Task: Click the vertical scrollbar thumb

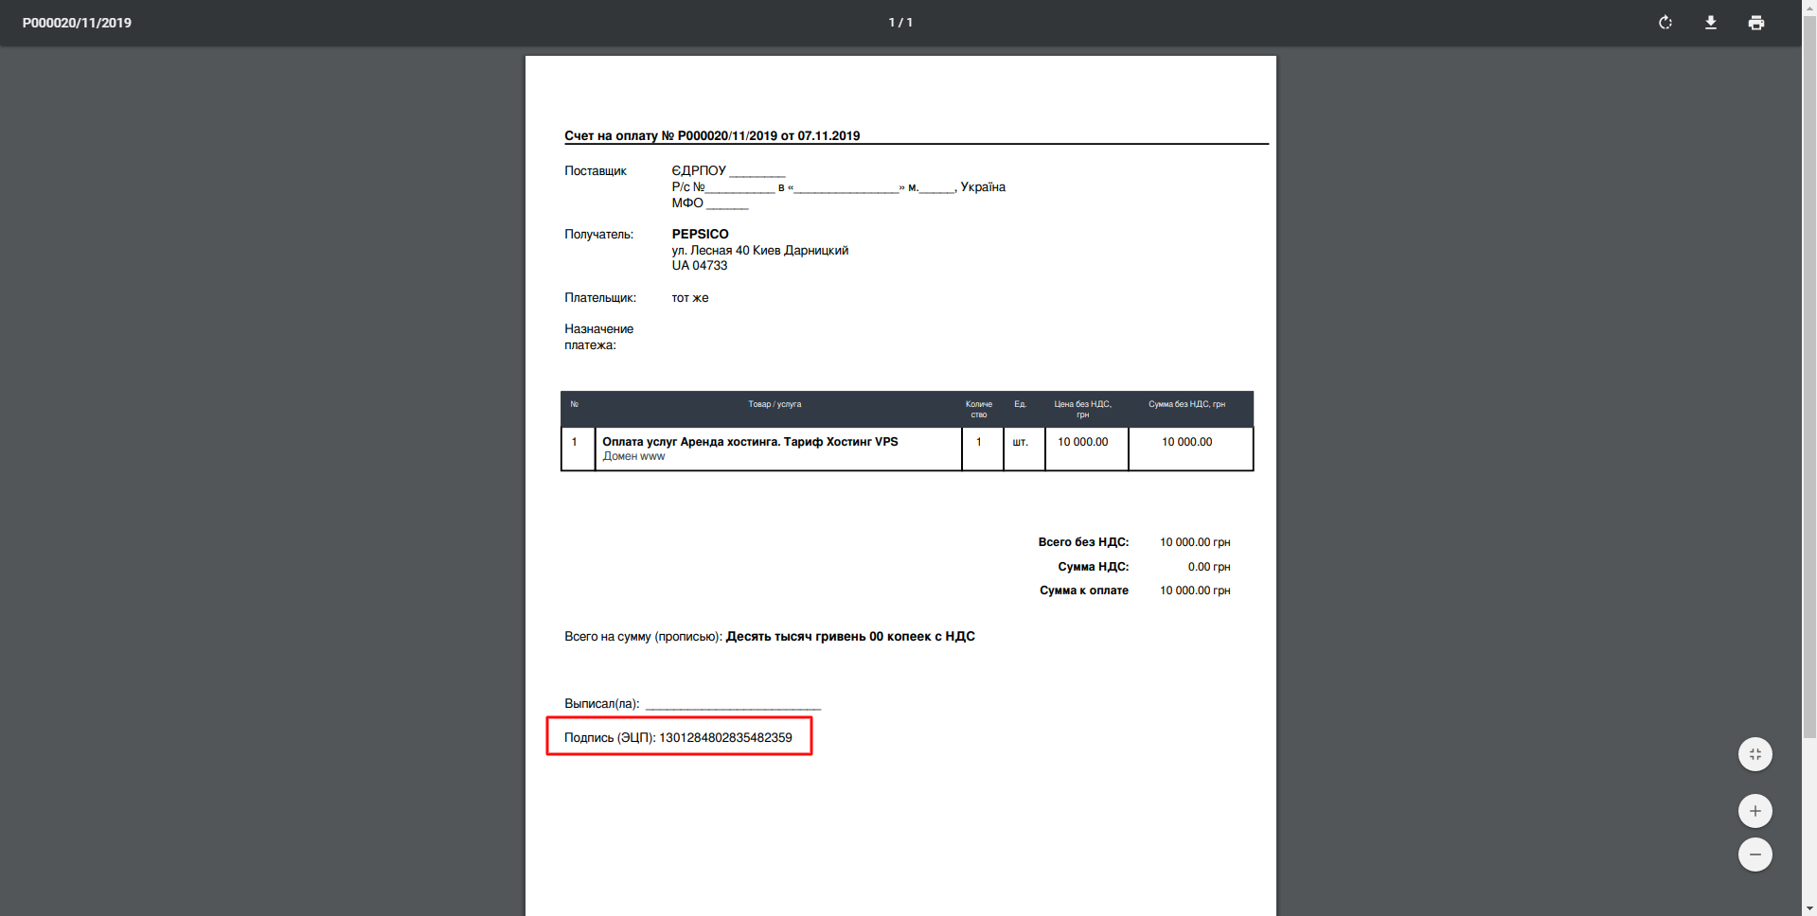Action: pos(1808,379)
